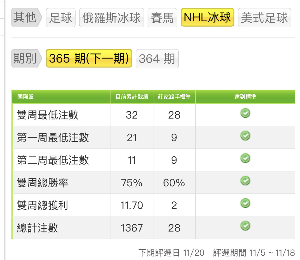Select the 第一周最低注數 row label

click(x=53, y=137)
